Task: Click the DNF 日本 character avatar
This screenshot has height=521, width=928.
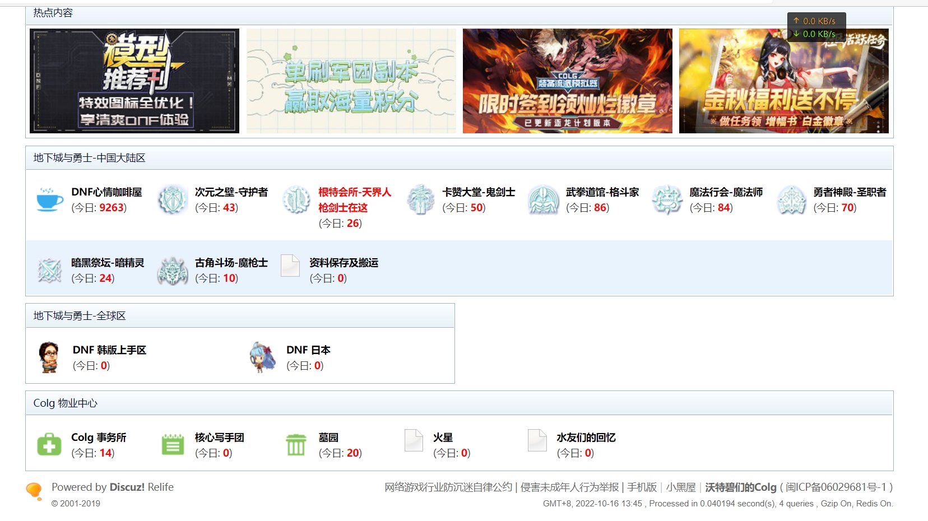Action: coord(263,357)
